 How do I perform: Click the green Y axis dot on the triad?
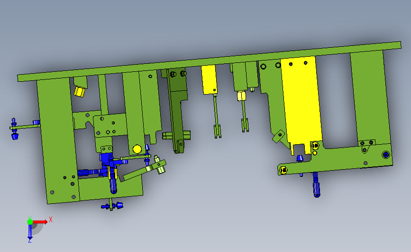click(30, 222)
